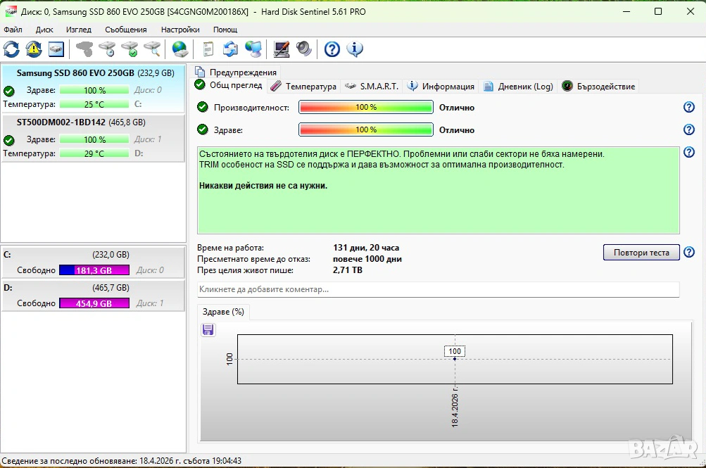Click the globe with disk toolbar icon
Image resolution: width=706 pixels, height=468 pixels.
click(180, 49)
